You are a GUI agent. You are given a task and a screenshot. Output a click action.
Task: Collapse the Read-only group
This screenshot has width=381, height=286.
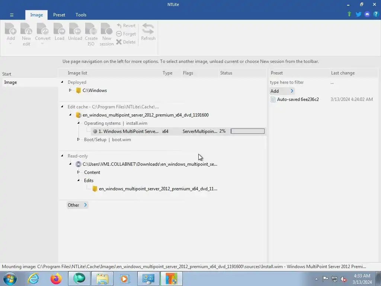[x=62, y=156]
